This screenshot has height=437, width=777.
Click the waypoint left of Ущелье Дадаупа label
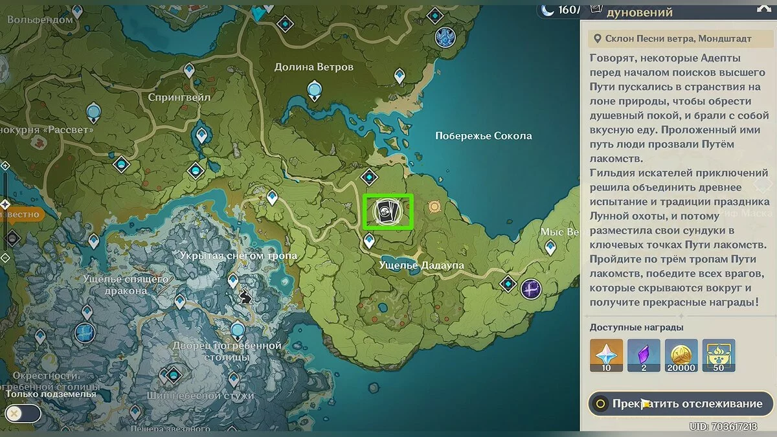coord(369,241)
